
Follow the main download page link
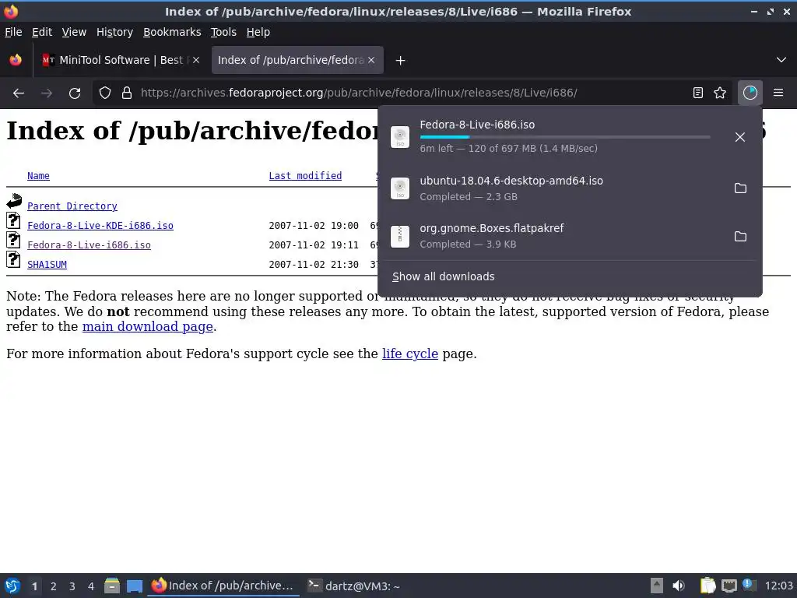(147, 326)
